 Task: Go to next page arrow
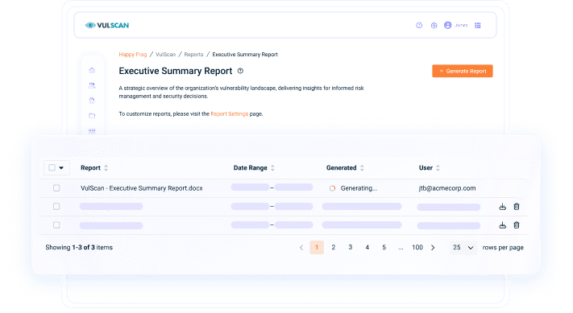pos(433,248)
